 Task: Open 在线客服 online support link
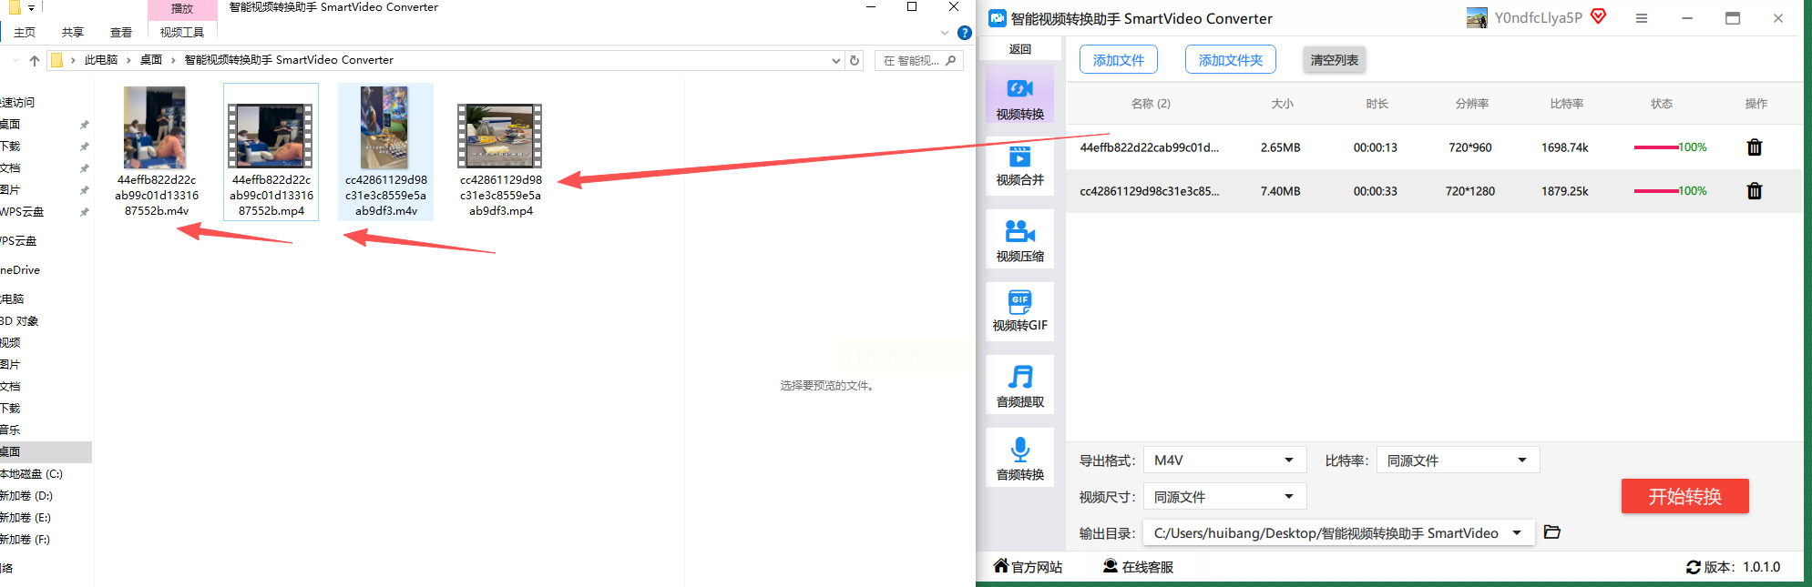click(x=1138, y=566)
